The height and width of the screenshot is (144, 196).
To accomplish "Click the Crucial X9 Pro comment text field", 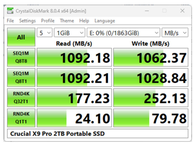I will point(98,134).
